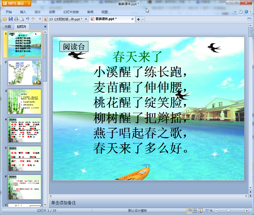Select slide 2 thumbnail 春笋 bamboo

coord(24,73)
